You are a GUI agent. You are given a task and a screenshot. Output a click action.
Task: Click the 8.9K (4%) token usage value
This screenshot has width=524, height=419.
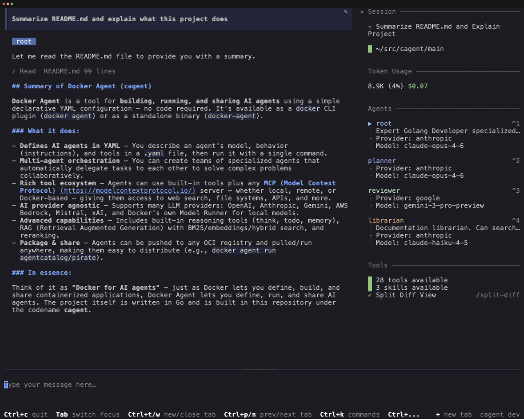(386, 86)
